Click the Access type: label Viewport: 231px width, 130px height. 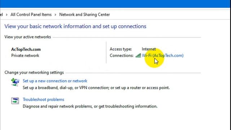pyautogui.click(x=121, y=49)
